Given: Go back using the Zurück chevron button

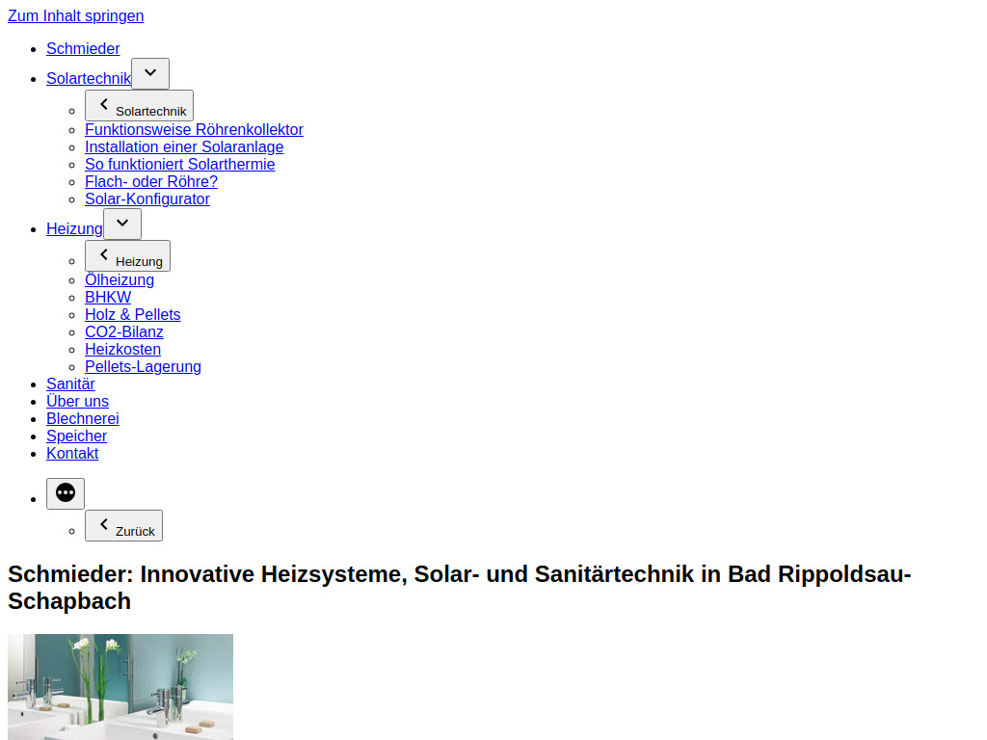Looking at the screenshot, I should click(x=123, y=525).
